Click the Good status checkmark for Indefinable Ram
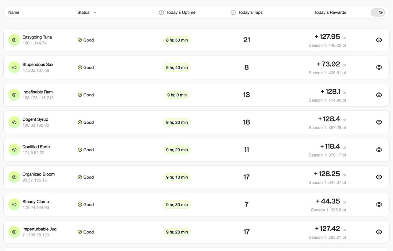393x251 pixels. 80,95
